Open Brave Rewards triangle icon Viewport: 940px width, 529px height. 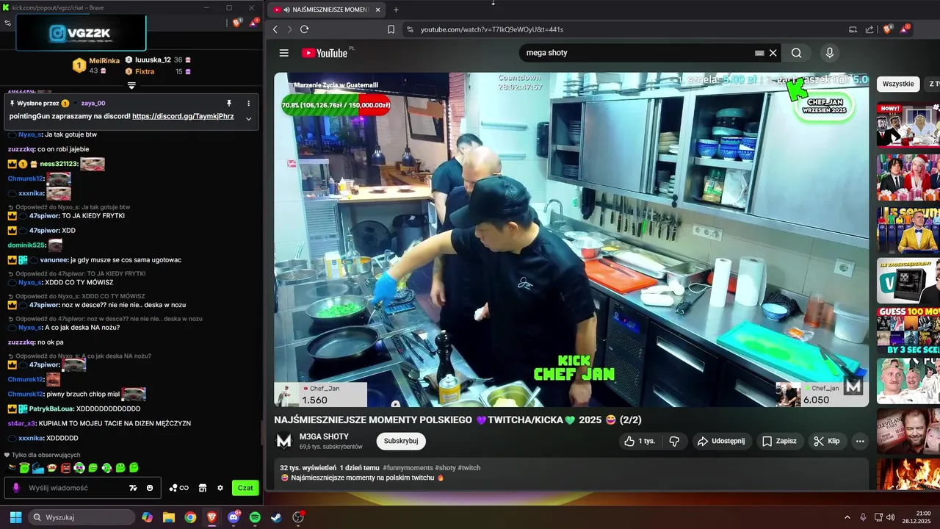click(x=904, y=29)
